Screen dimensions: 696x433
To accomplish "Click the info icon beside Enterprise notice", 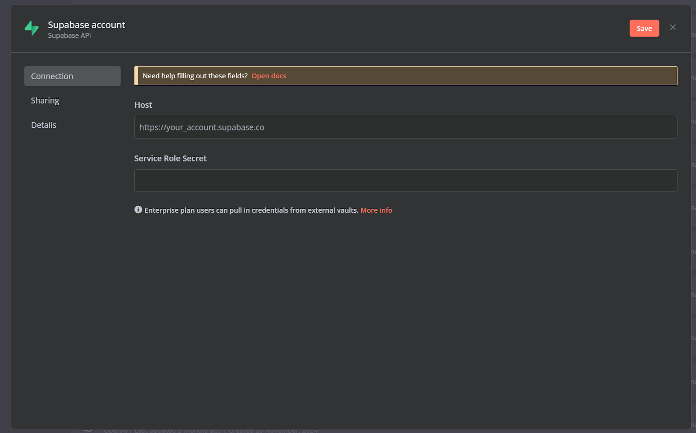I will coord(138,210).
